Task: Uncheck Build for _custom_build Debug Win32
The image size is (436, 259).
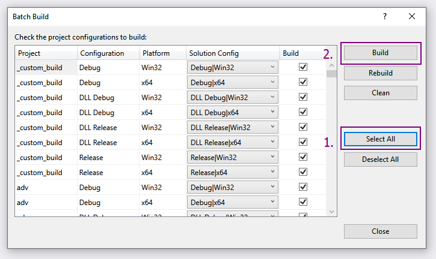Action: 303,68
